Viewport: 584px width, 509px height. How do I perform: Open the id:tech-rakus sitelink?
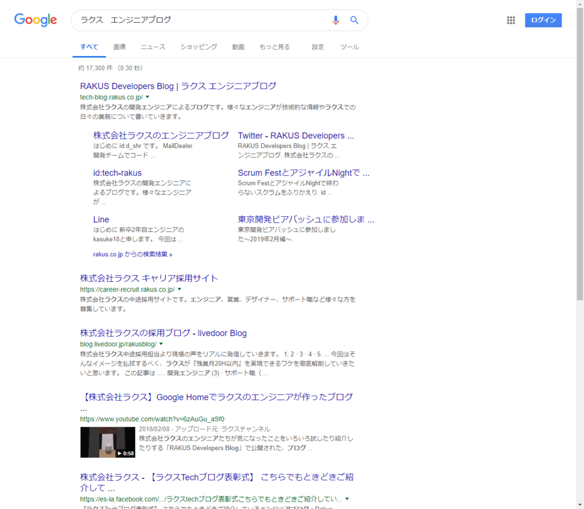coord(117,173)
